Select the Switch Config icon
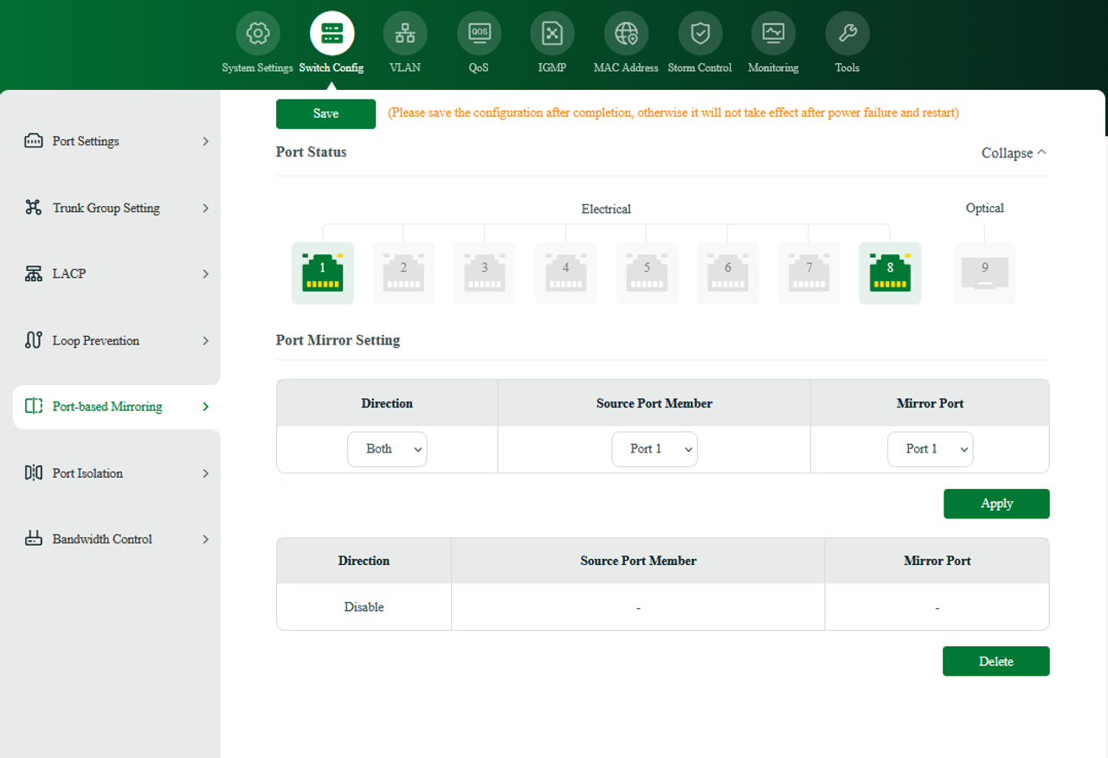This screenshot has height=758, width=1108. click(x=332, y=32)
